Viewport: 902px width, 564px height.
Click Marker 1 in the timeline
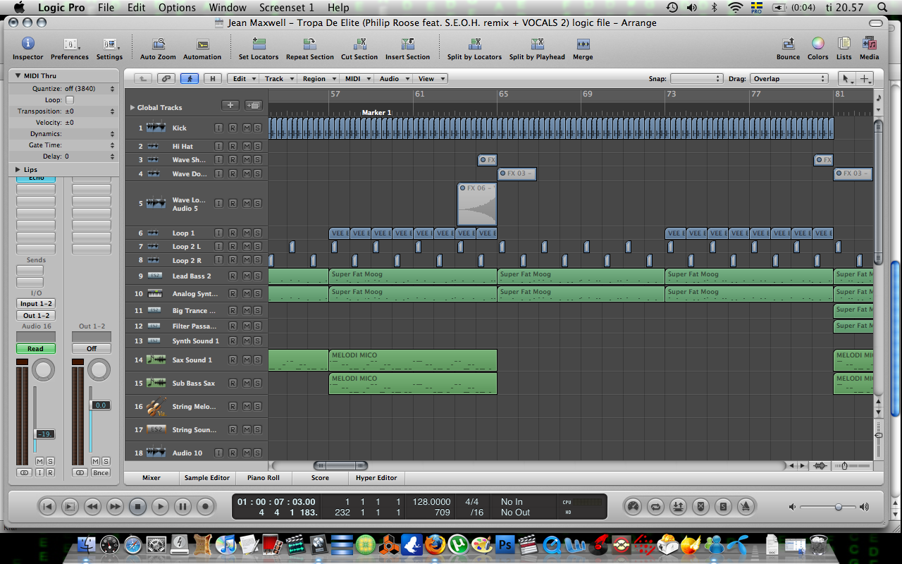pos(376,113)
